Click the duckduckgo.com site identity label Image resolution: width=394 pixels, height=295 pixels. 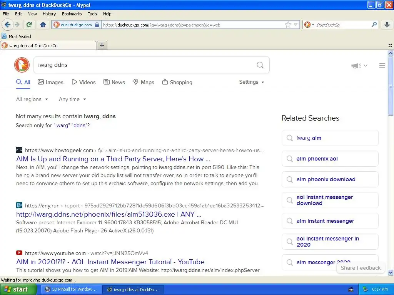[x=76, y=25]
